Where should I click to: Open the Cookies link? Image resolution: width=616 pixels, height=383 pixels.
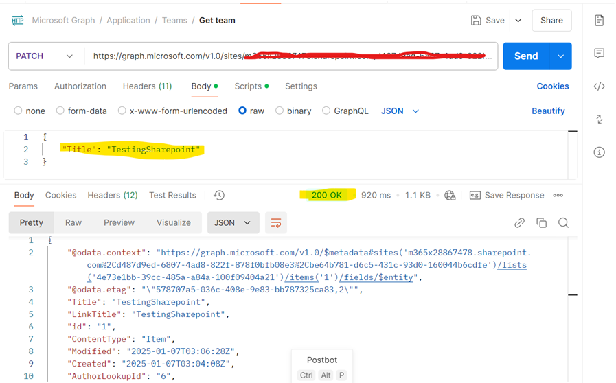[x=553, y=86]
